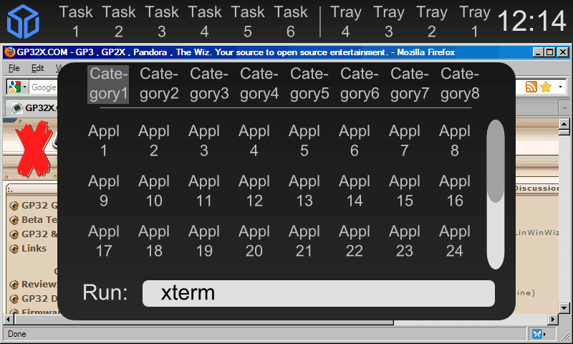The image size is (573, 344).
Task: Switch to Category1 tab
Action: pyautogui.click(x=108, y=83)
